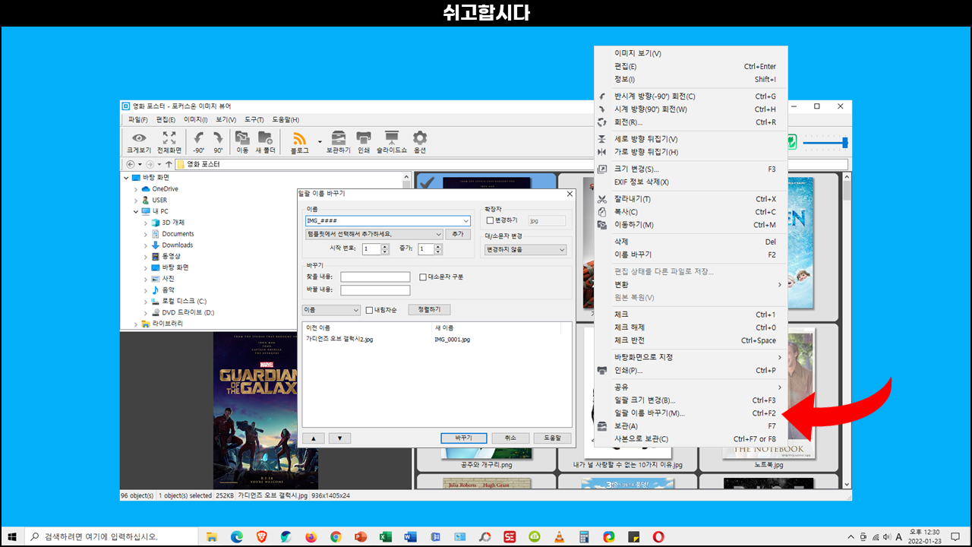This screenshot has height=547, width=972.
Task: Expand the Documents tree node
Action: coord(146,234)
